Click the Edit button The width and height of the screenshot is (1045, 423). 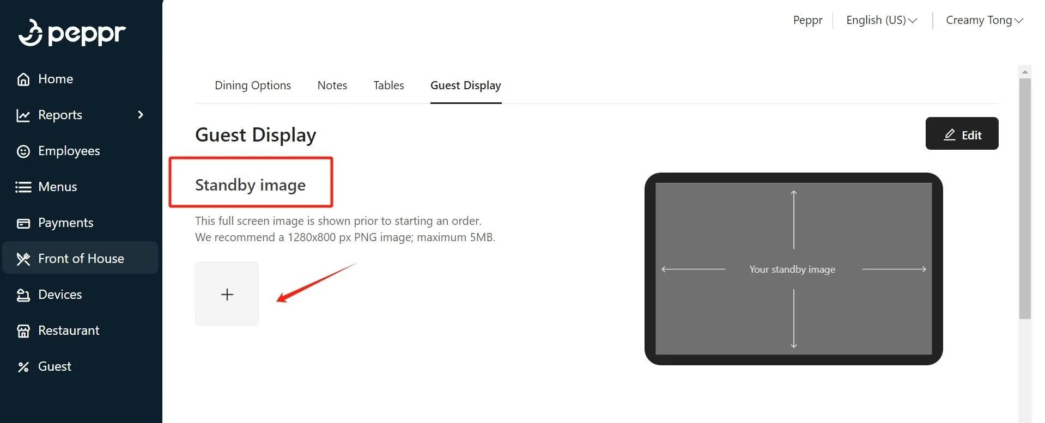(962, 133)
